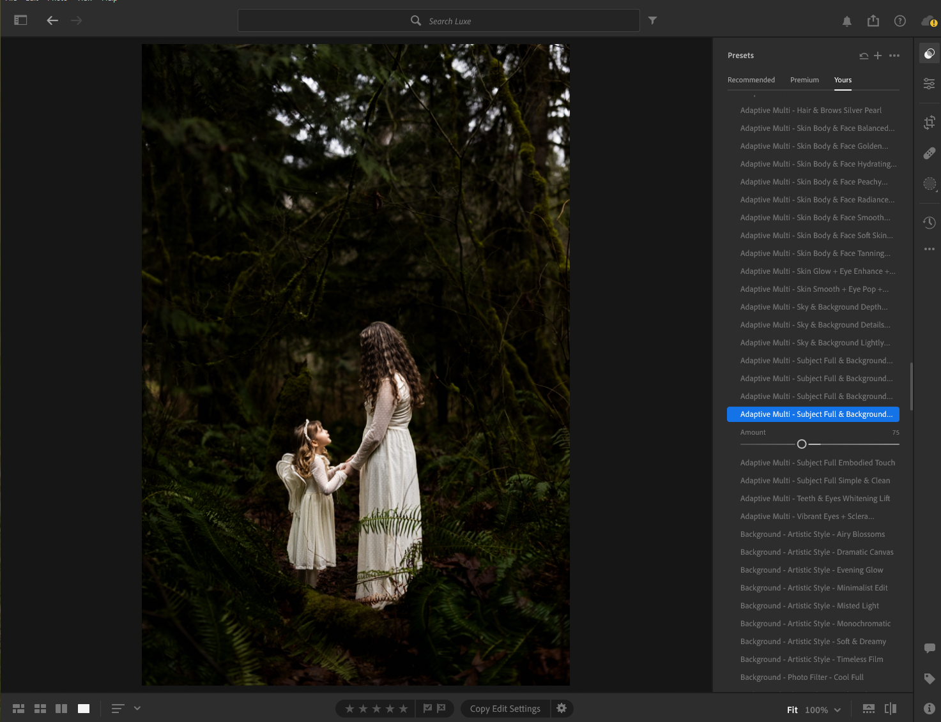
Task: Click the Share icon in the top bar
Action: coord(873,20)
